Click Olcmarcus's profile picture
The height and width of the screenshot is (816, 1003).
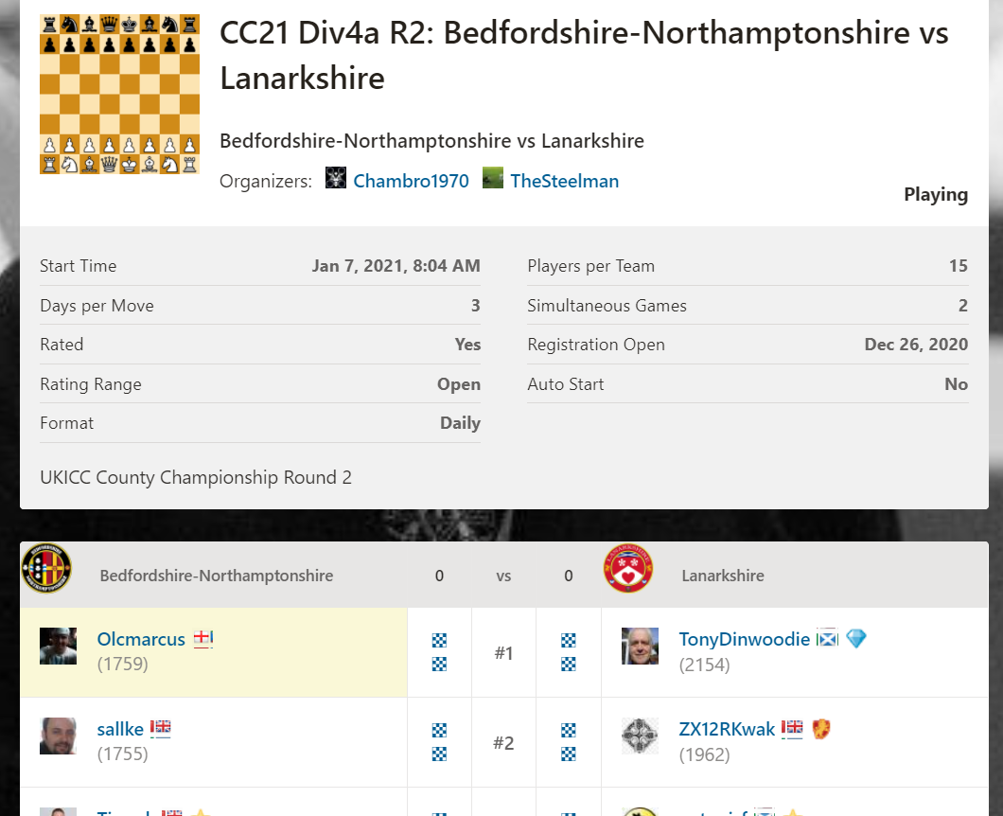click(x=58, y=646)
